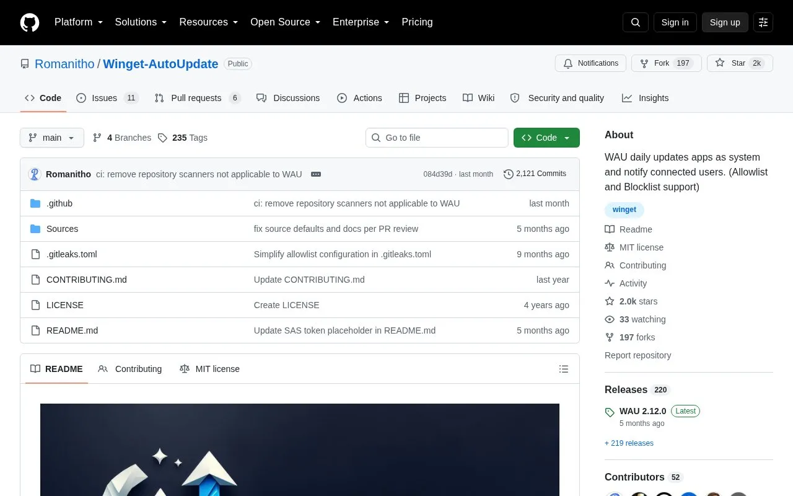Open the Platform dropdown menu

[x=79, y=22]
